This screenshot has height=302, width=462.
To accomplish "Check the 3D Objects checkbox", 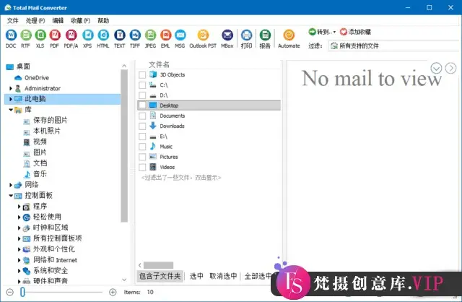I will [x=142, y=75].
